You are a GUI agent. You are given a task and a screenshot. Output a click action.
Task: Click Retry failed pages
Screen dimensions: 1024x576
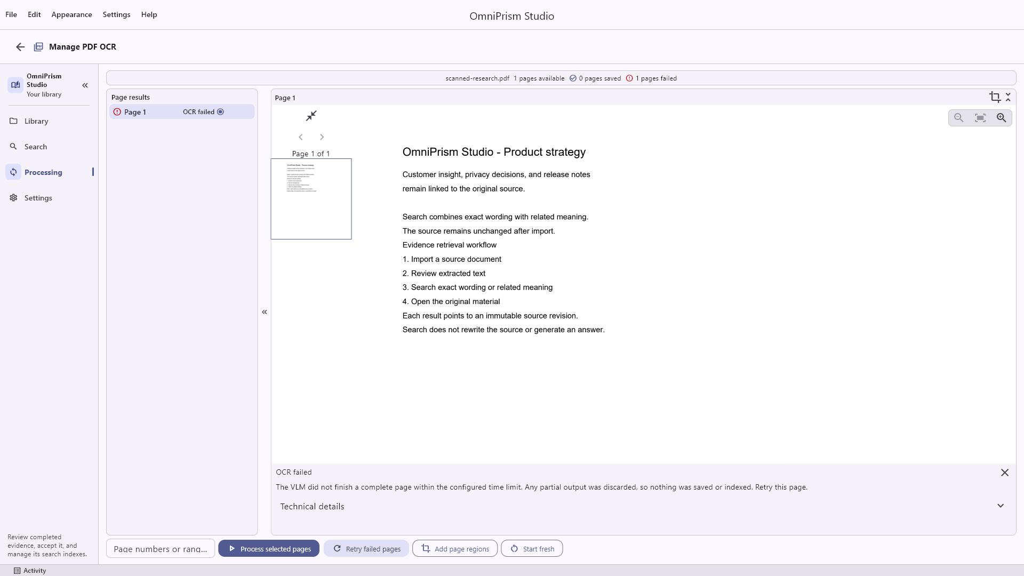[366, 549]
